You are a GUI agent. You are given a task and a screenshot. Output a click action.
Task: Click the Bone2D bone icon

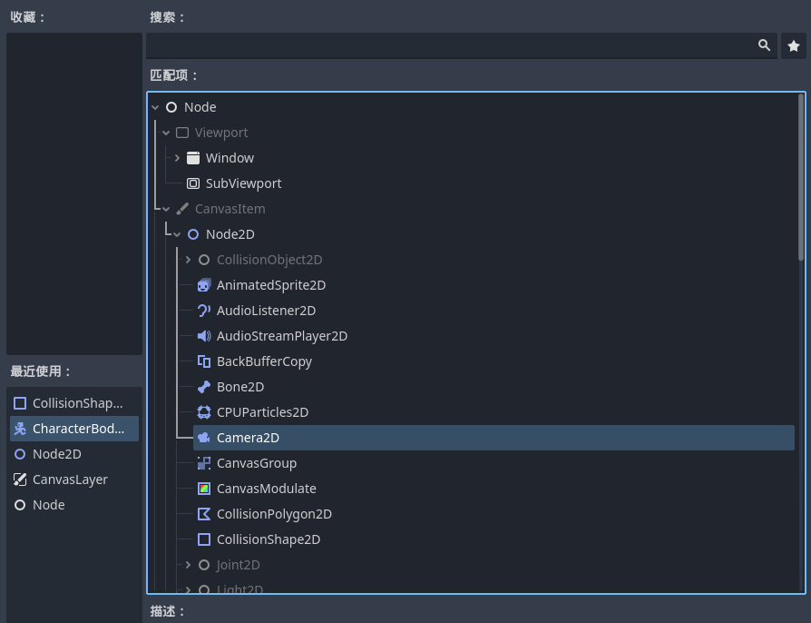pos(204,387)
